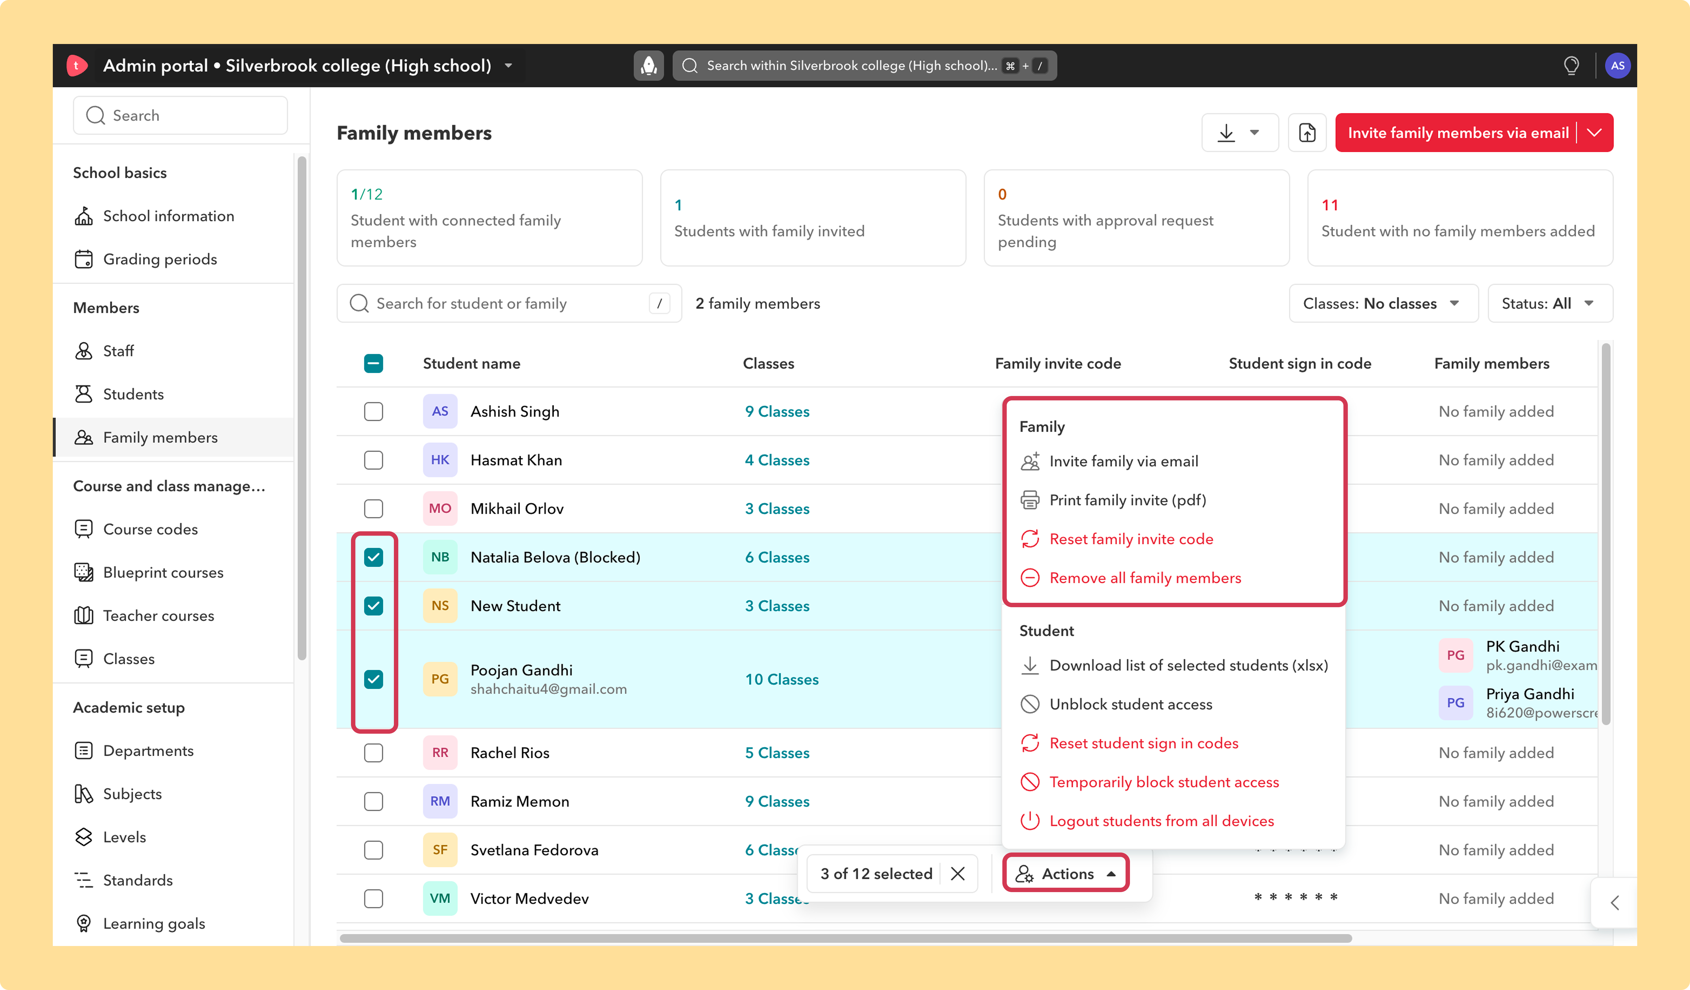Click the upload file icon button
1690x990 pixels.
click(x=1307, y=133)
